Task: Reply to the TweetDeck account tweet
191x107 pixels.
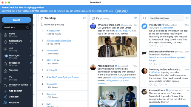Action: [x=150, y=46]
